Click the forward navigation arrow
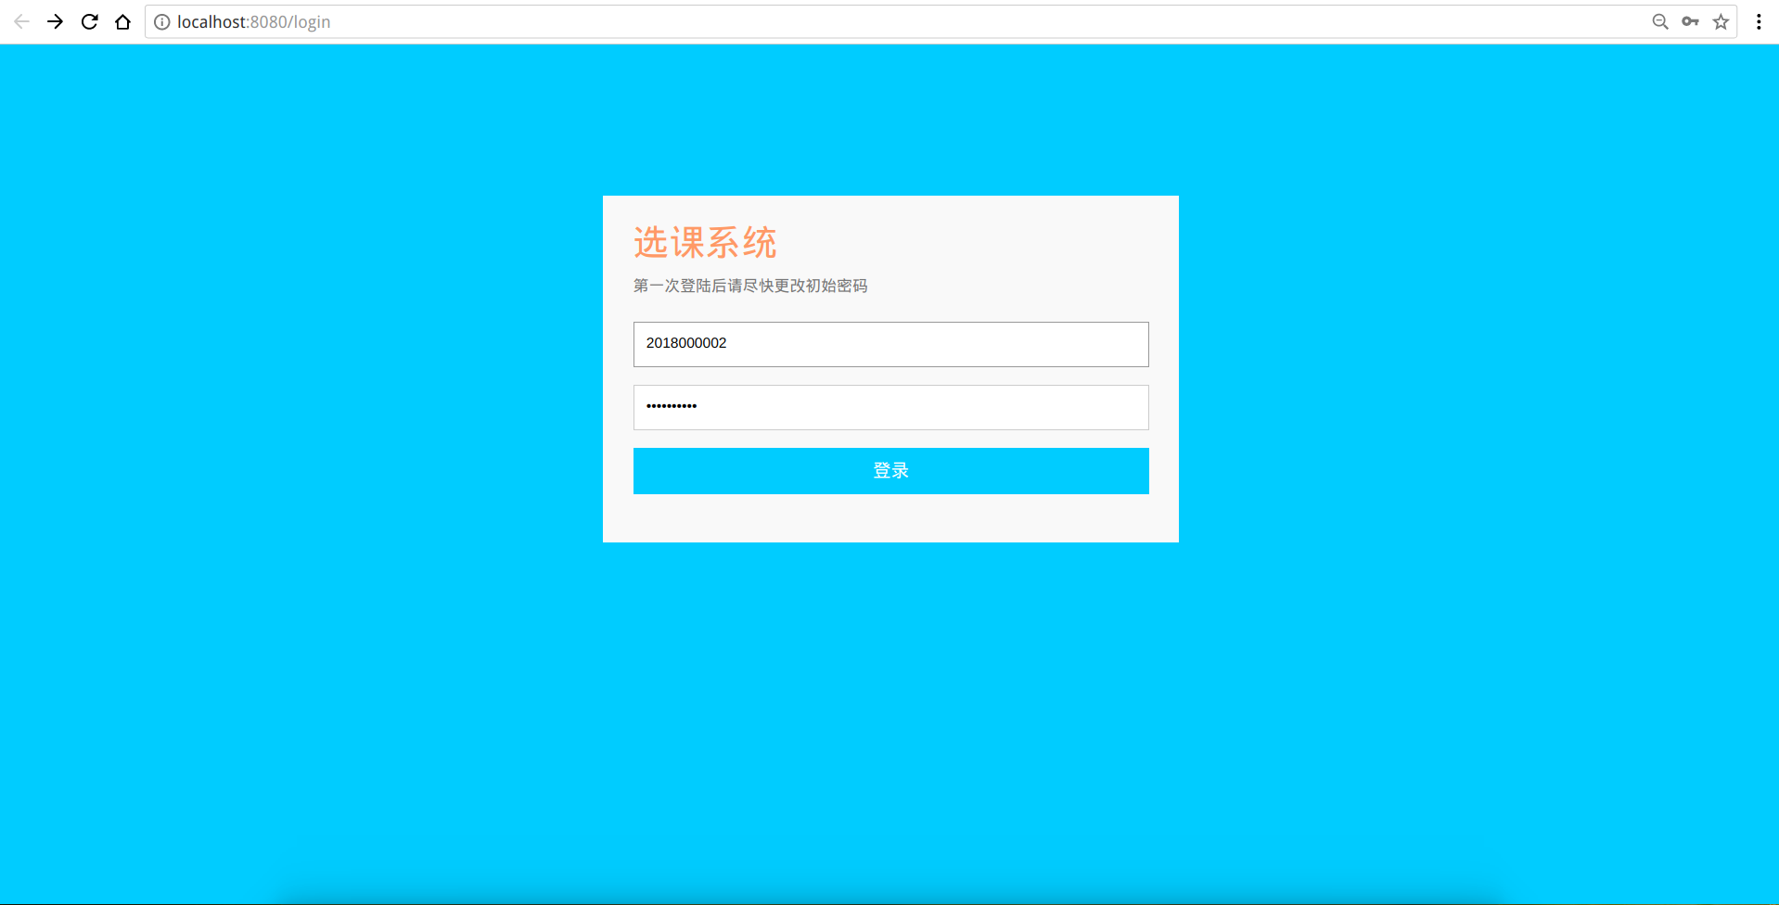The width and height of the screenshot is (1779, 905). [55, 21]
